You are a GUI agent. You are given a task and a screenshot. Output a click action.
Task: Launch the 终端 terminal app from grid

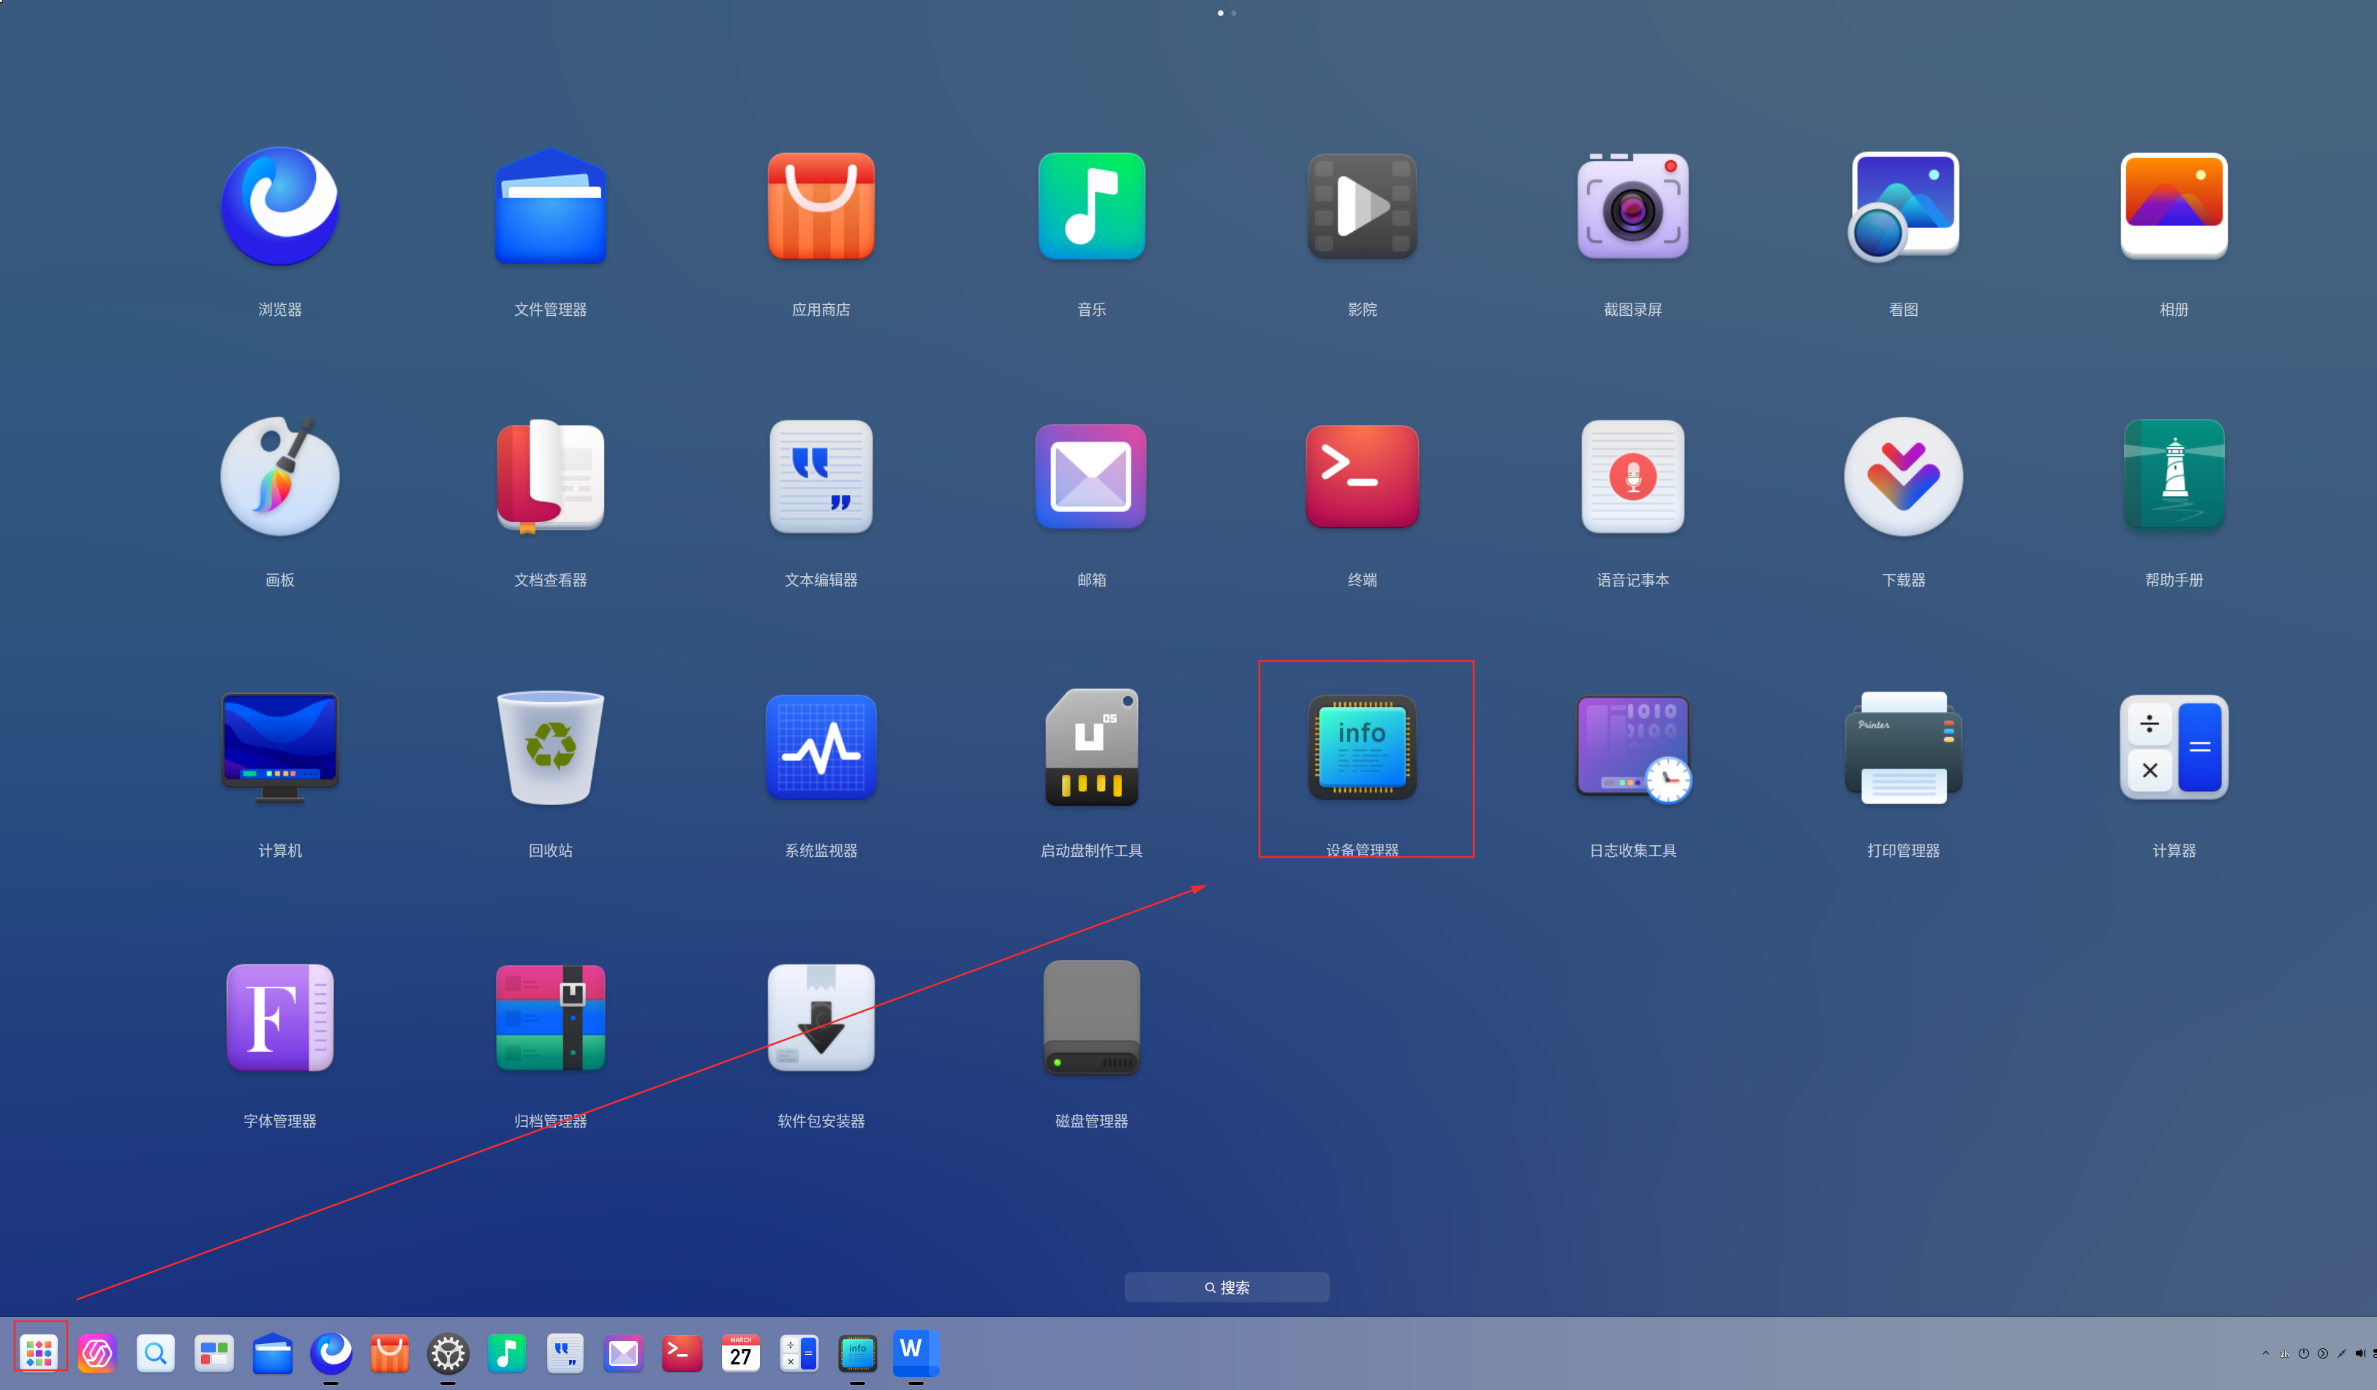pyautogui.click(x=1362, y=477)
